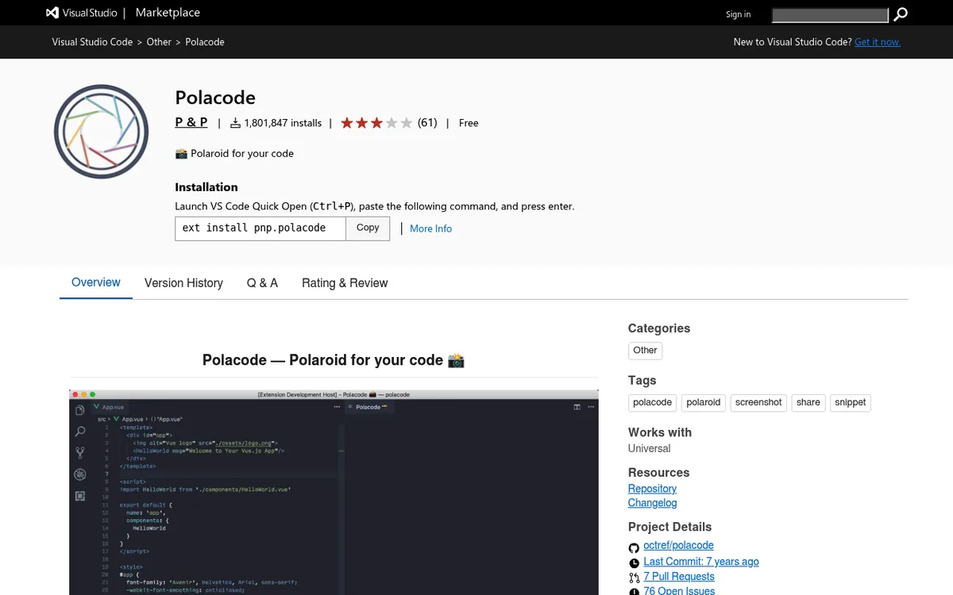Image resolution: width=953 pixels, height=595 pixels.
Task: Open the Marketplace home link
Action: pos(168,13)
